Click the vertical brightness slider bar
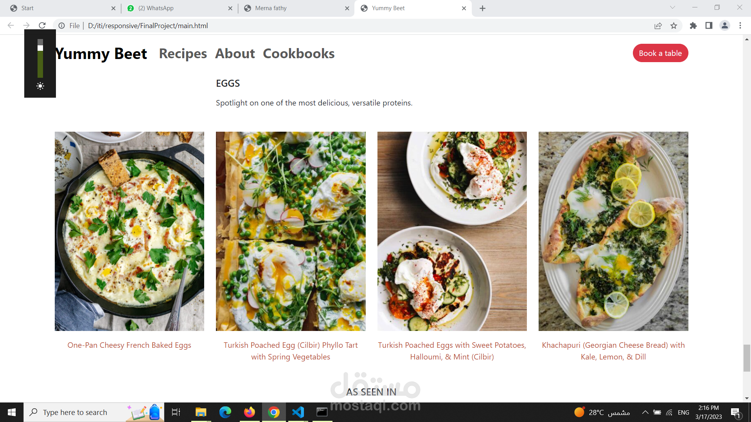 click(40, 59)
